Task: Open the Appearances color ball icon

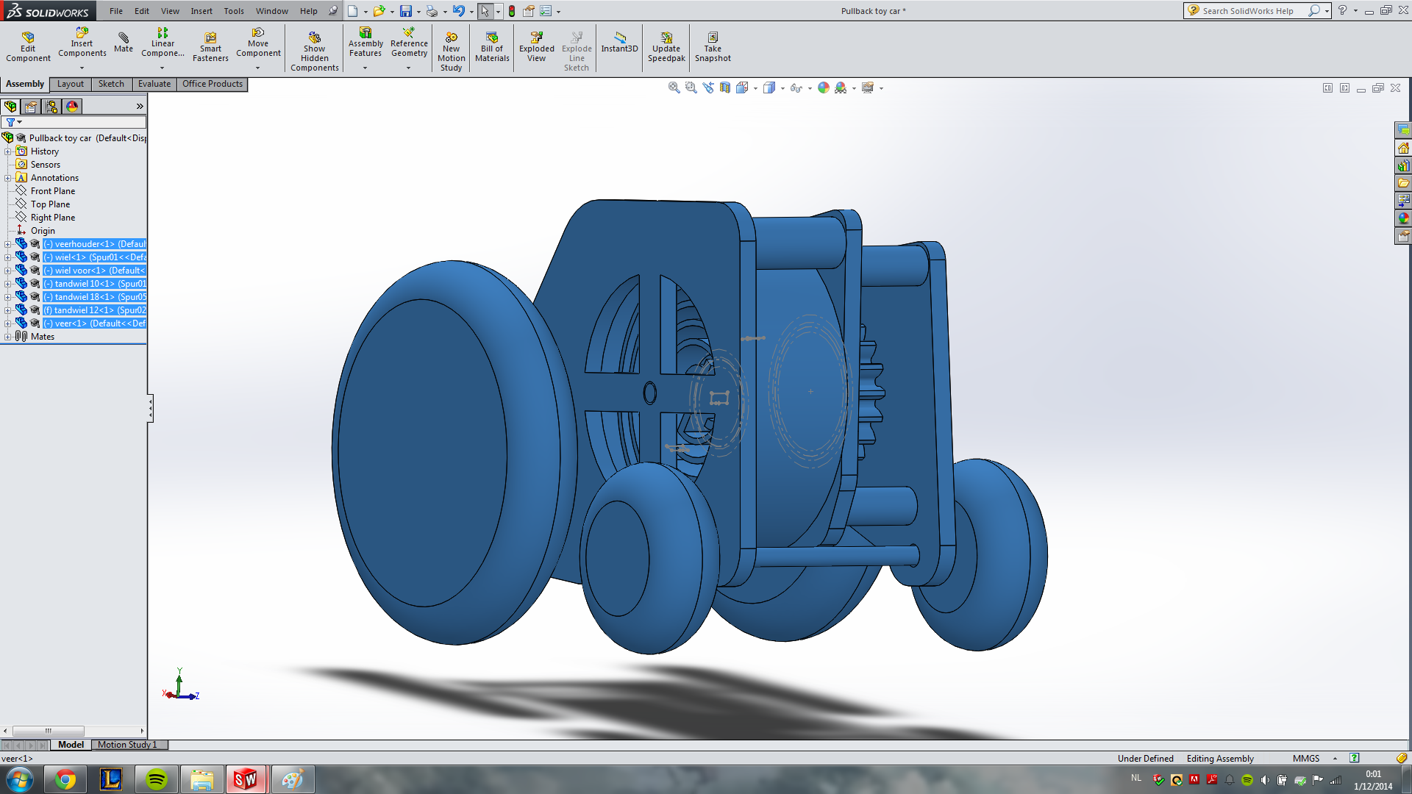Action: click(824, 87)
